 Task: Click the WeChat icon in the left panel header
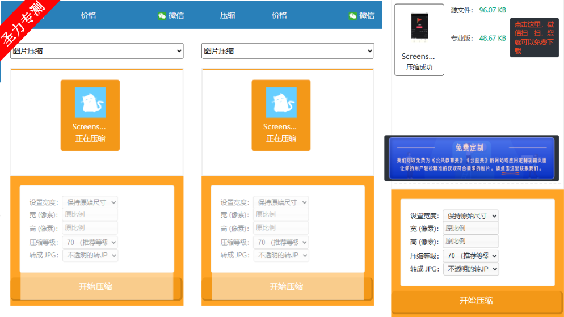[162, 15]
